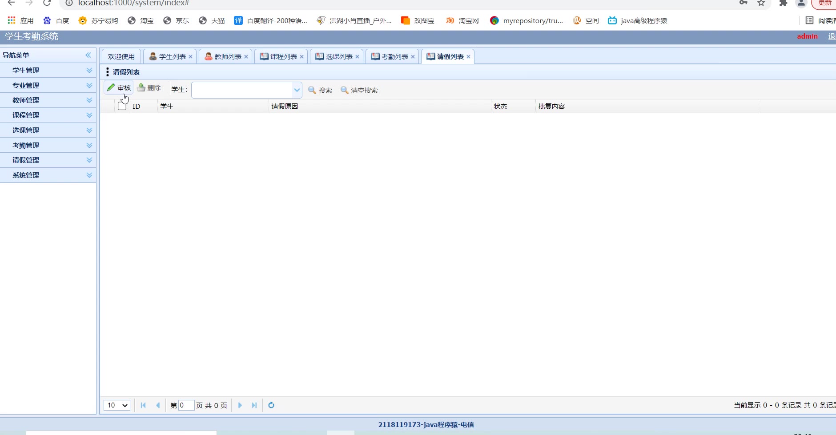Open the 京东 bookmark
The width and height of the screenshot is (836, 435).
click(176, 20)
